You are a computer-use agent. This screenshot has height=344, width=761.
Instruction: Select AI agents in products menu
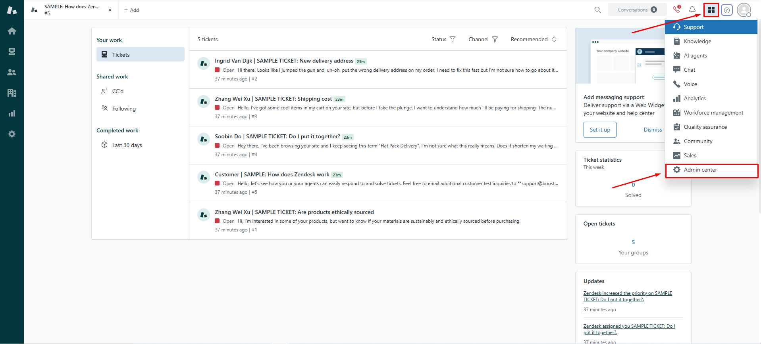click(x=711, y=55)
